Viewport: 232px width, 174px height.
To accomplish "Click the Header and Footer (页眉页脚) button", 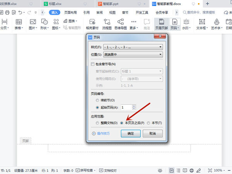I will coord(161,24).
